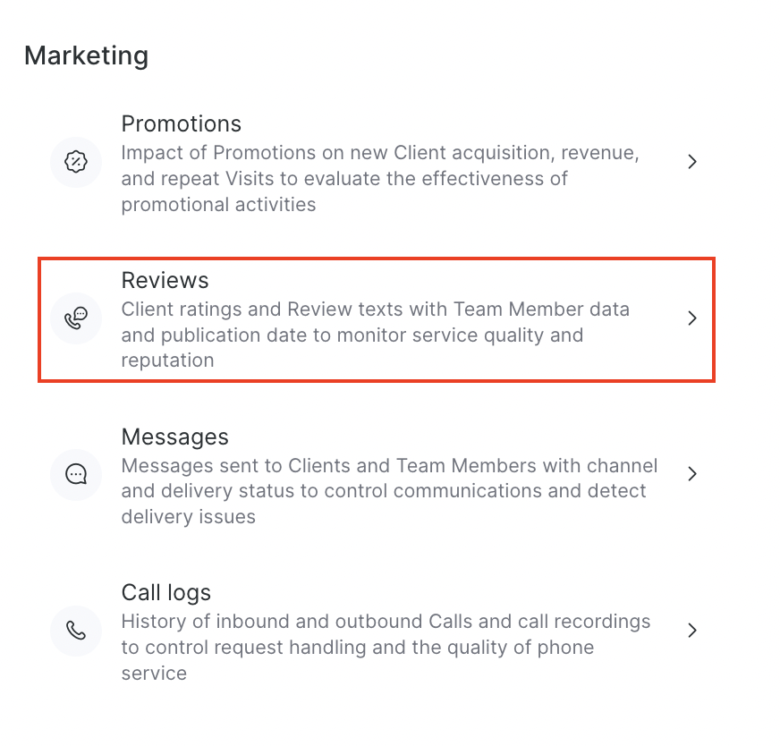Choose the Messages menu row
This screenshot has width=780, height=746.
pyautogui.click(x=376, y=475)
